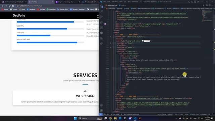
Task: Expand folded section id about
Action: pyautogui.click(x=111, y=47)
